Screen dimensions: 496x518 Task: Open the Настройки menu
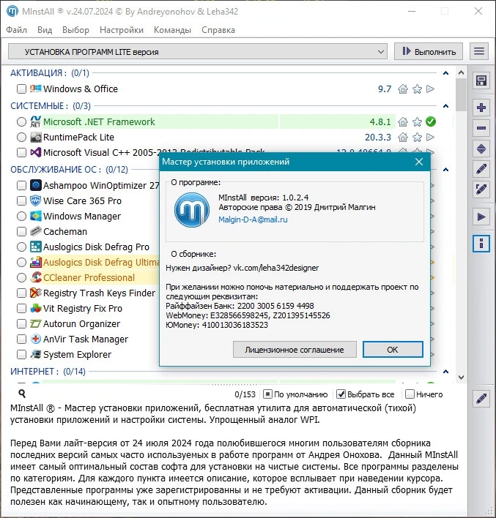coord(122,30)
